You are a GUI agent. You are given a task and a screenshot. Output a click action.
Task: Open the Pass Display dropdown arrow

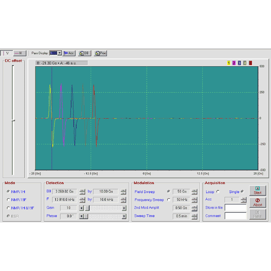(x=60, y=53)
